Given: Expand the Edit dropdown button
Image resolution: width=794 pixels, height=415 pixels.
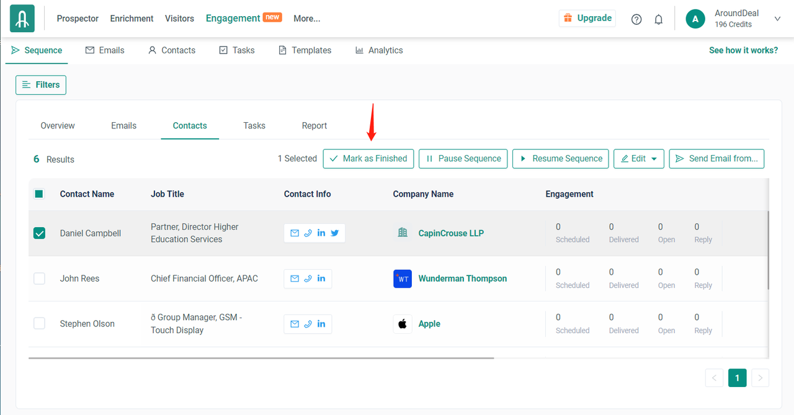Looking at the screenshot, I should [639, 159].
